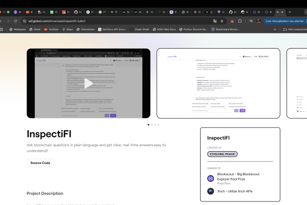
Task: Open the Übersetzen bookmark
Action: pos(85,29)
